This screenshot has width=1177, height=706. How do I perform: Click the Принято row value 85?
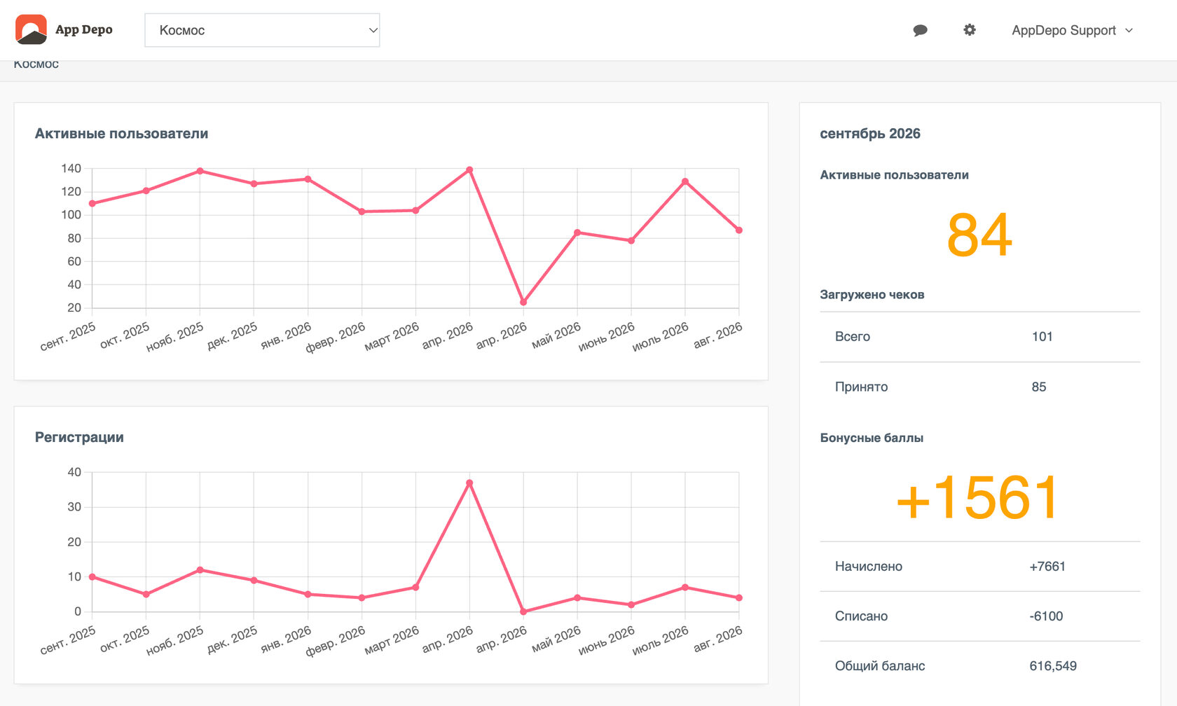click(1039, 387)
